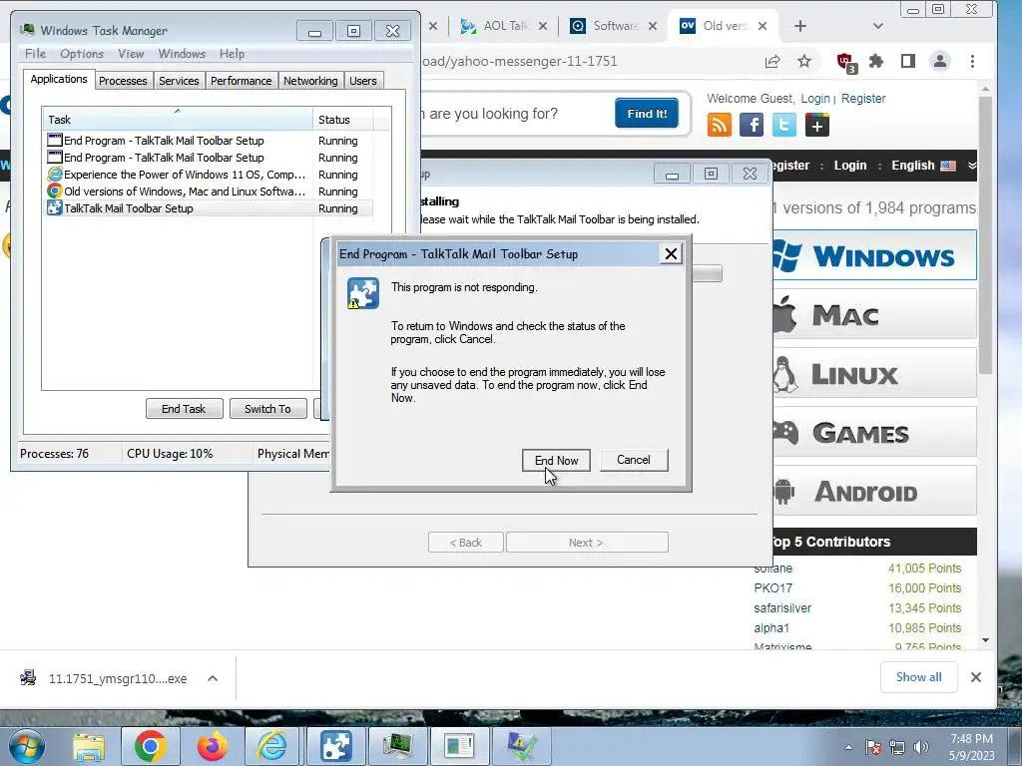Open the Mac category banner
1022x766 pixels.
(x=874, y=314)
